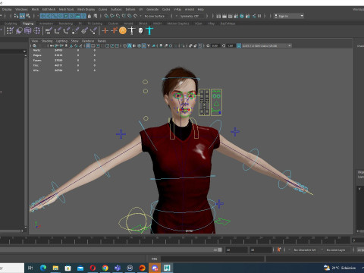Click the point constraint shelf icon

click(58, 31)
